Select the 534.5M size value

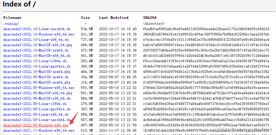click(x=87, y=29)
